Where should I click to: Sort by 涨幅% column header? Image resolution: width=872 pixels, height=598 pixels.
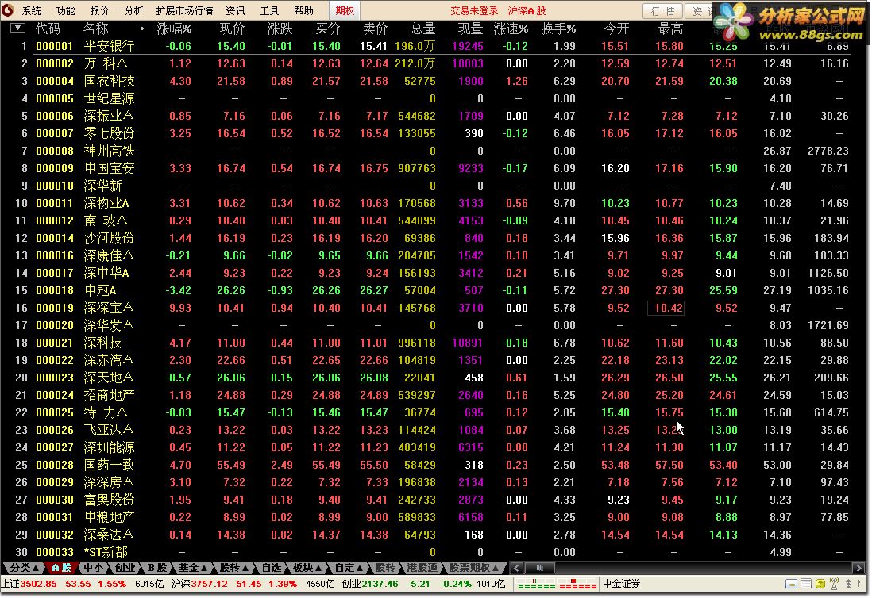coord(174,29)
